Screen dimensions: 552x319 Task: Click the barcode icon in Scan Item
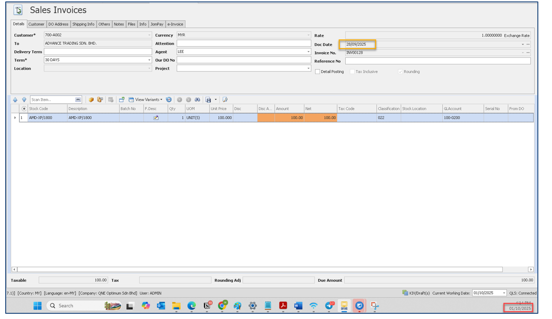(x=78, y=100)
